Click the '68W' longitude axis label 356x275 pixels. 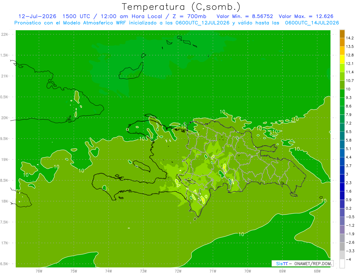[317, 271]
